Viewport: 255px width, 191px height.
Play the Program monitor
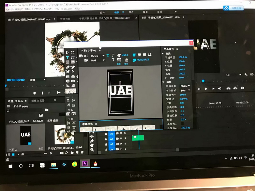(x=206, y=89)
